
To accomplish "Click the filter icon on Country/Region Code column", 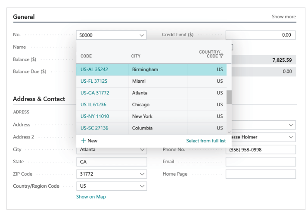I will pos(221,56).
